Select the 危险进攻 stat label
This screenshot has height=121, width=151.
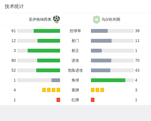coord(75,70)
